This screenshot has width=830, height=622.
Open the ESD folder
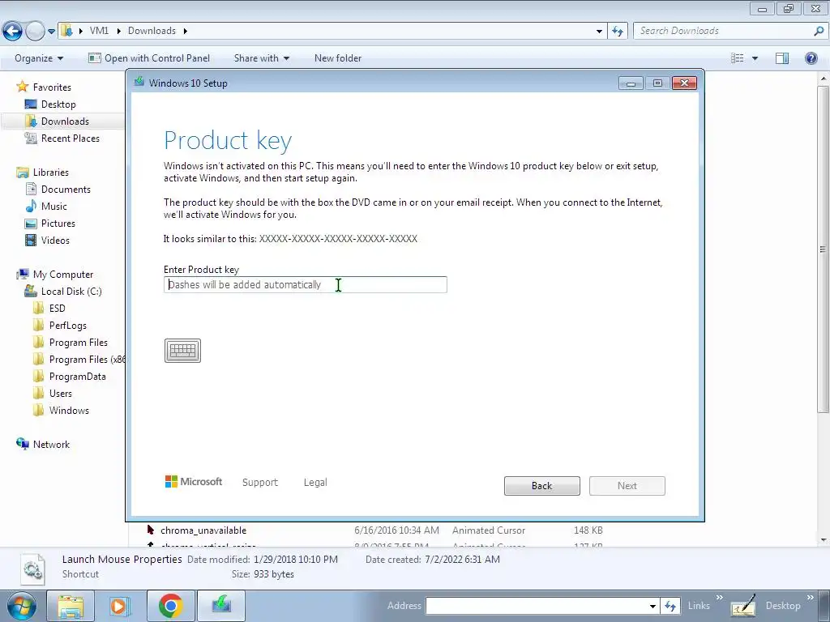pos(58,309)
